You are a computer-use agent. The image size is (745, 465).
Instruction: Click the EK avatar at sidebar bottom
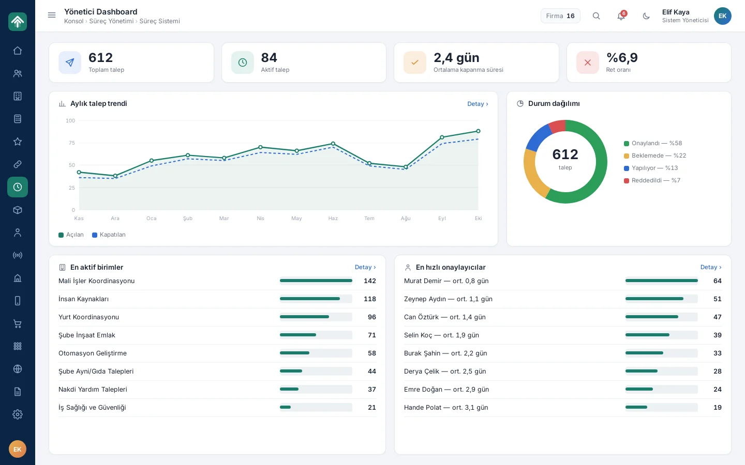[x=18, y=449]
